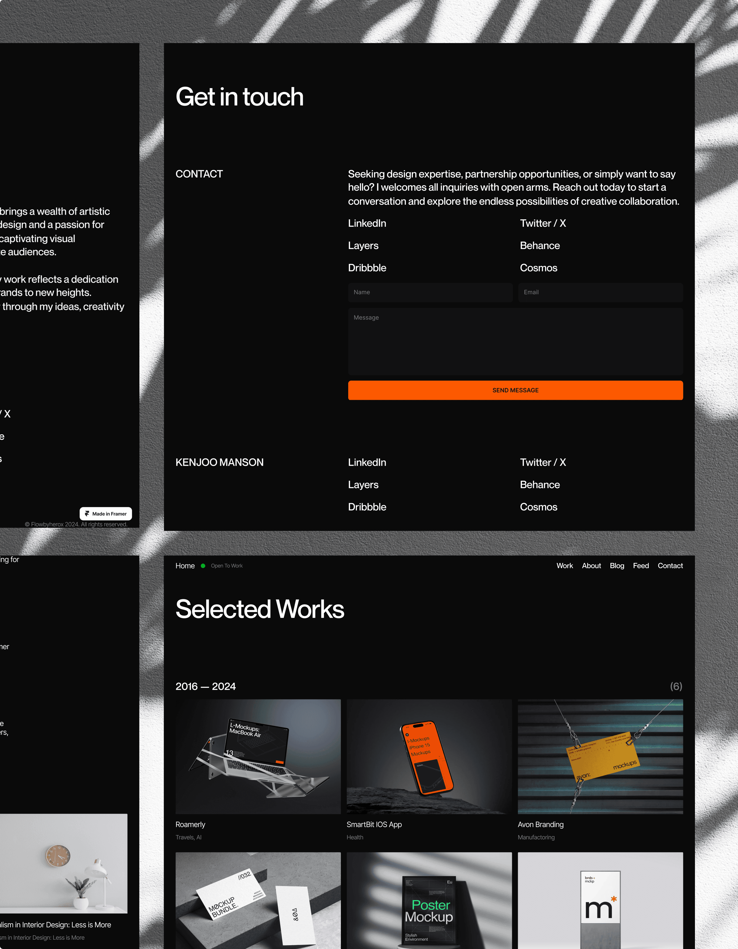Click the Cosmos icon in footer

click(539, 507)
